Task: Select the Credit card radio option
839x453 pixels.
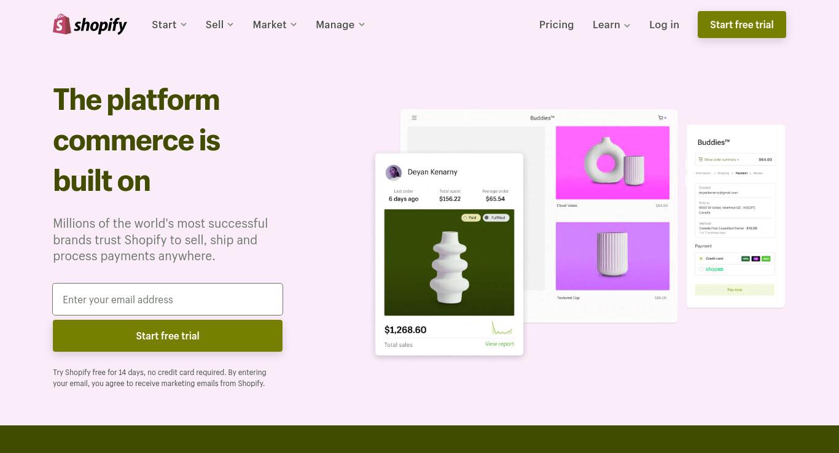Action: (701, 258)
